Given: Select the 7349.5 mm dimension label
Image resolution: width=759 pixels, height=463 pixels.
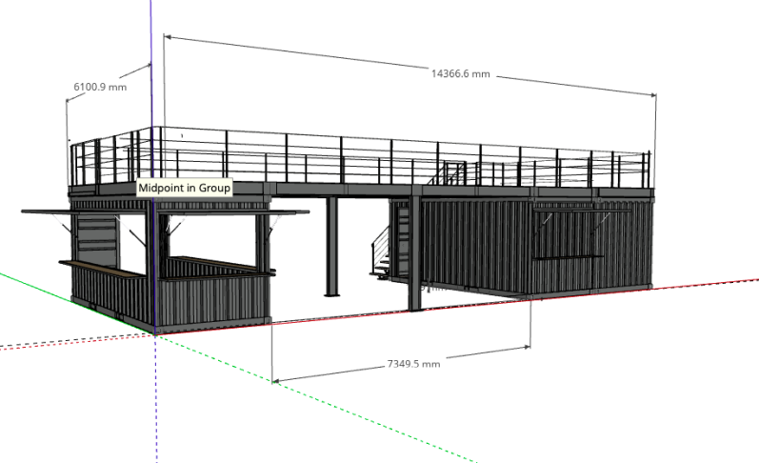Looking at the screenshot, I should [x=414, y=364].
